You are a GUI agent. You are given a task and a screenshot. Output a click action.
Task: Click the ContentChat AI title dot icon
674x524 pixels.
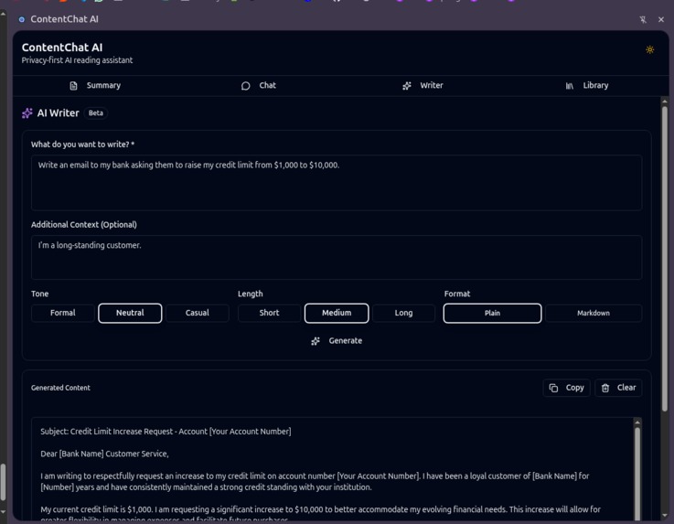coord(22,19)
